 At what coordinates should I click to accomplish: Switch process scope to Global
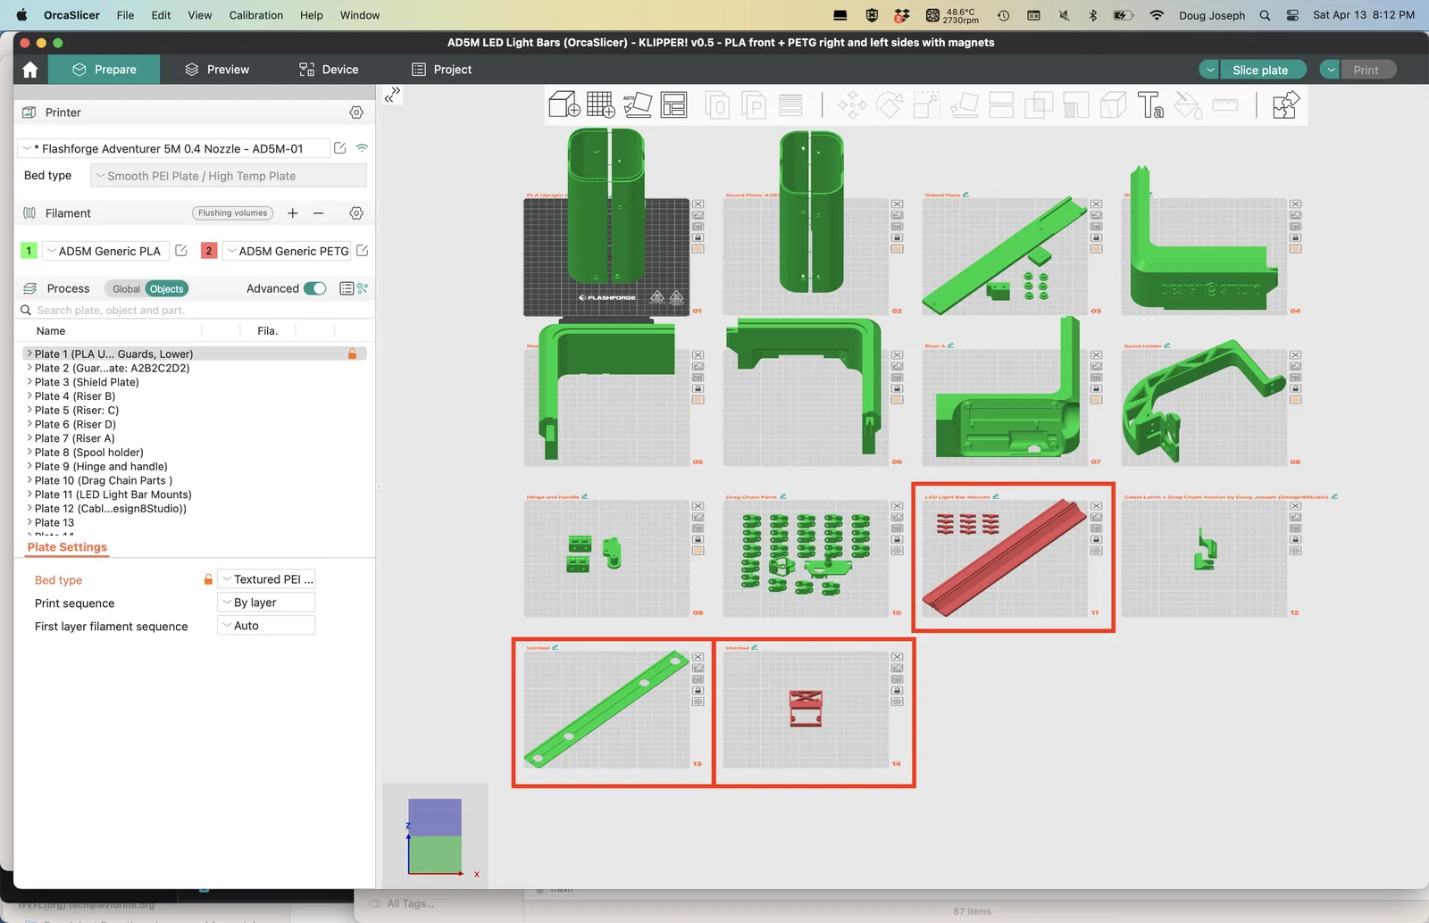click(126, 288)
